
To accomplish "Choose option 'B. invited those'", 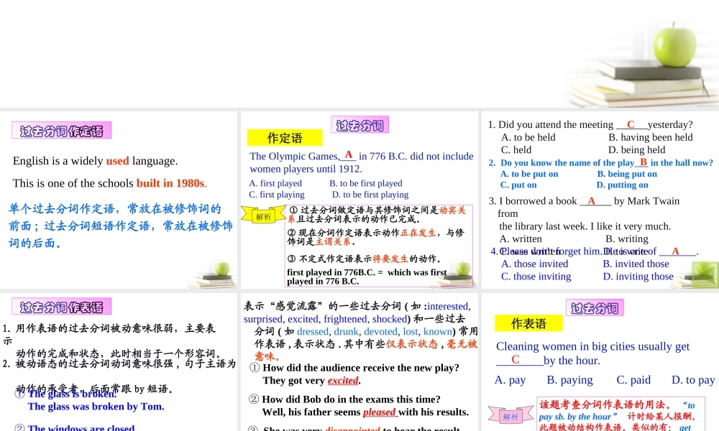I will [636, 264].
